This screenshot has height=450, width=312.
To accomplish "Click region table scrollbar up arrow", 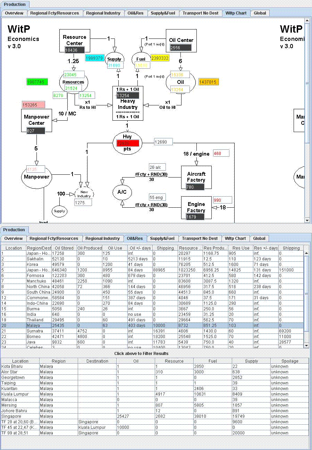I will click(306, 253).
